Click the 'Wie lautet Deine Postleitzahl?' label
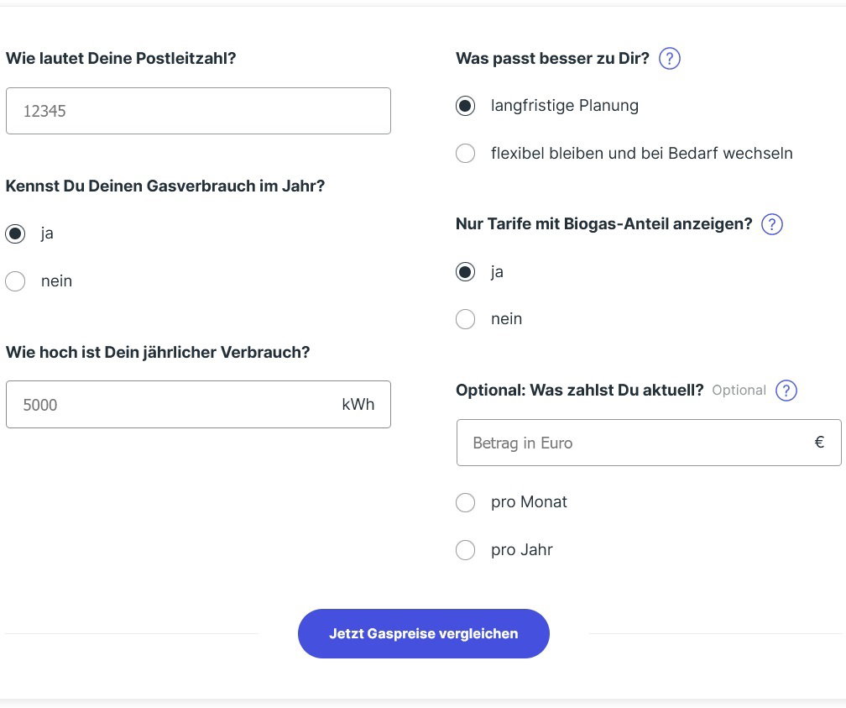The height and width of the screenshot is (708, 846). click(x=121, y=58)
